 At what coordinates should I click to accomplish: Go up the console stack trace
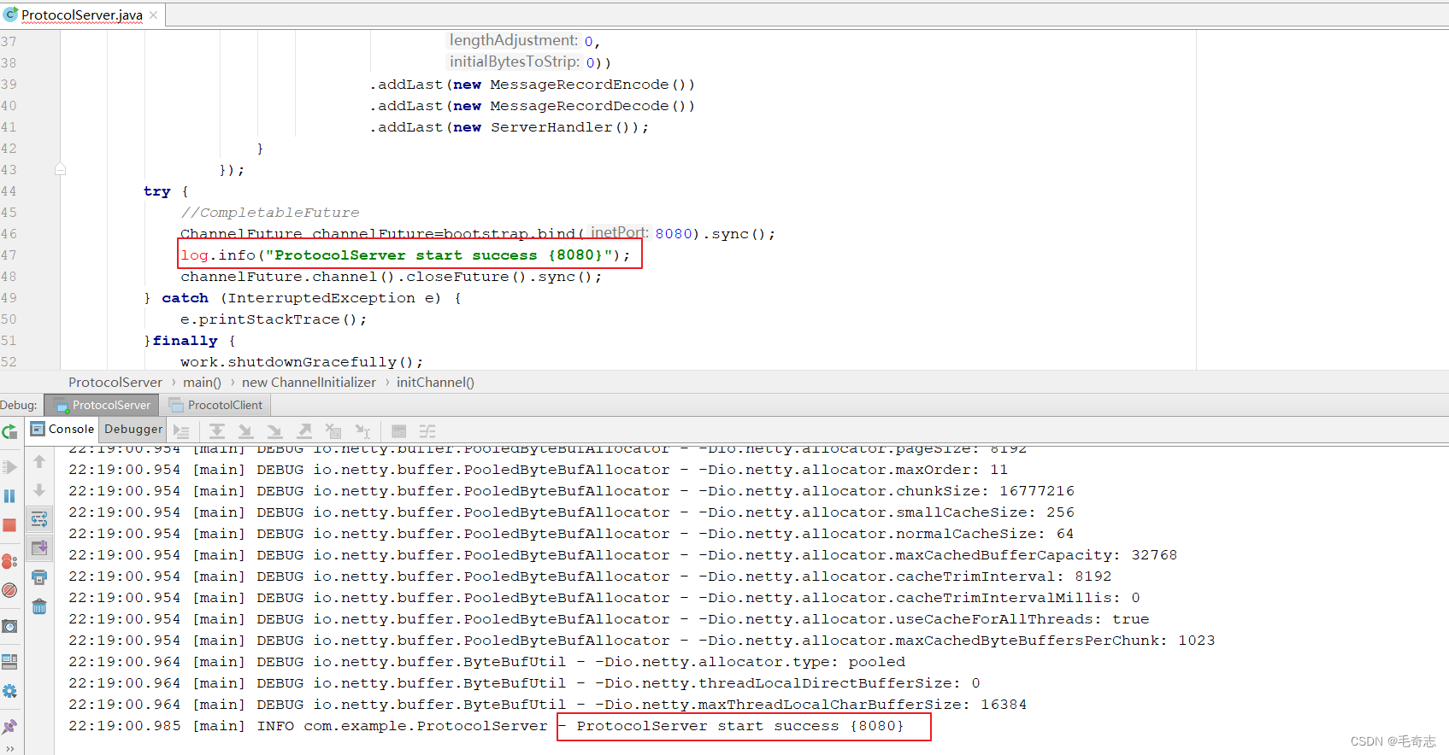[39, 461]
